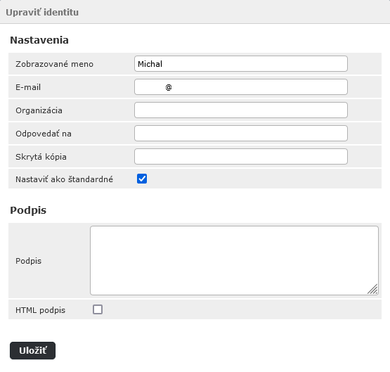Select the Odpovedať na input field

[x=241, y=134]
